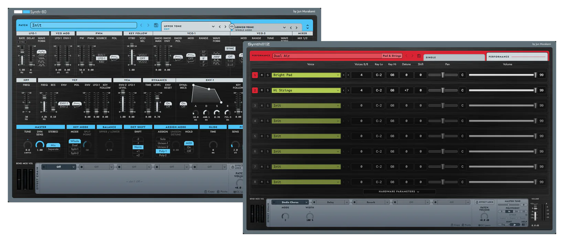Select sawtooth waveform in VCO-1 wave form
The image size is (564, 242).
coord(216,57)
